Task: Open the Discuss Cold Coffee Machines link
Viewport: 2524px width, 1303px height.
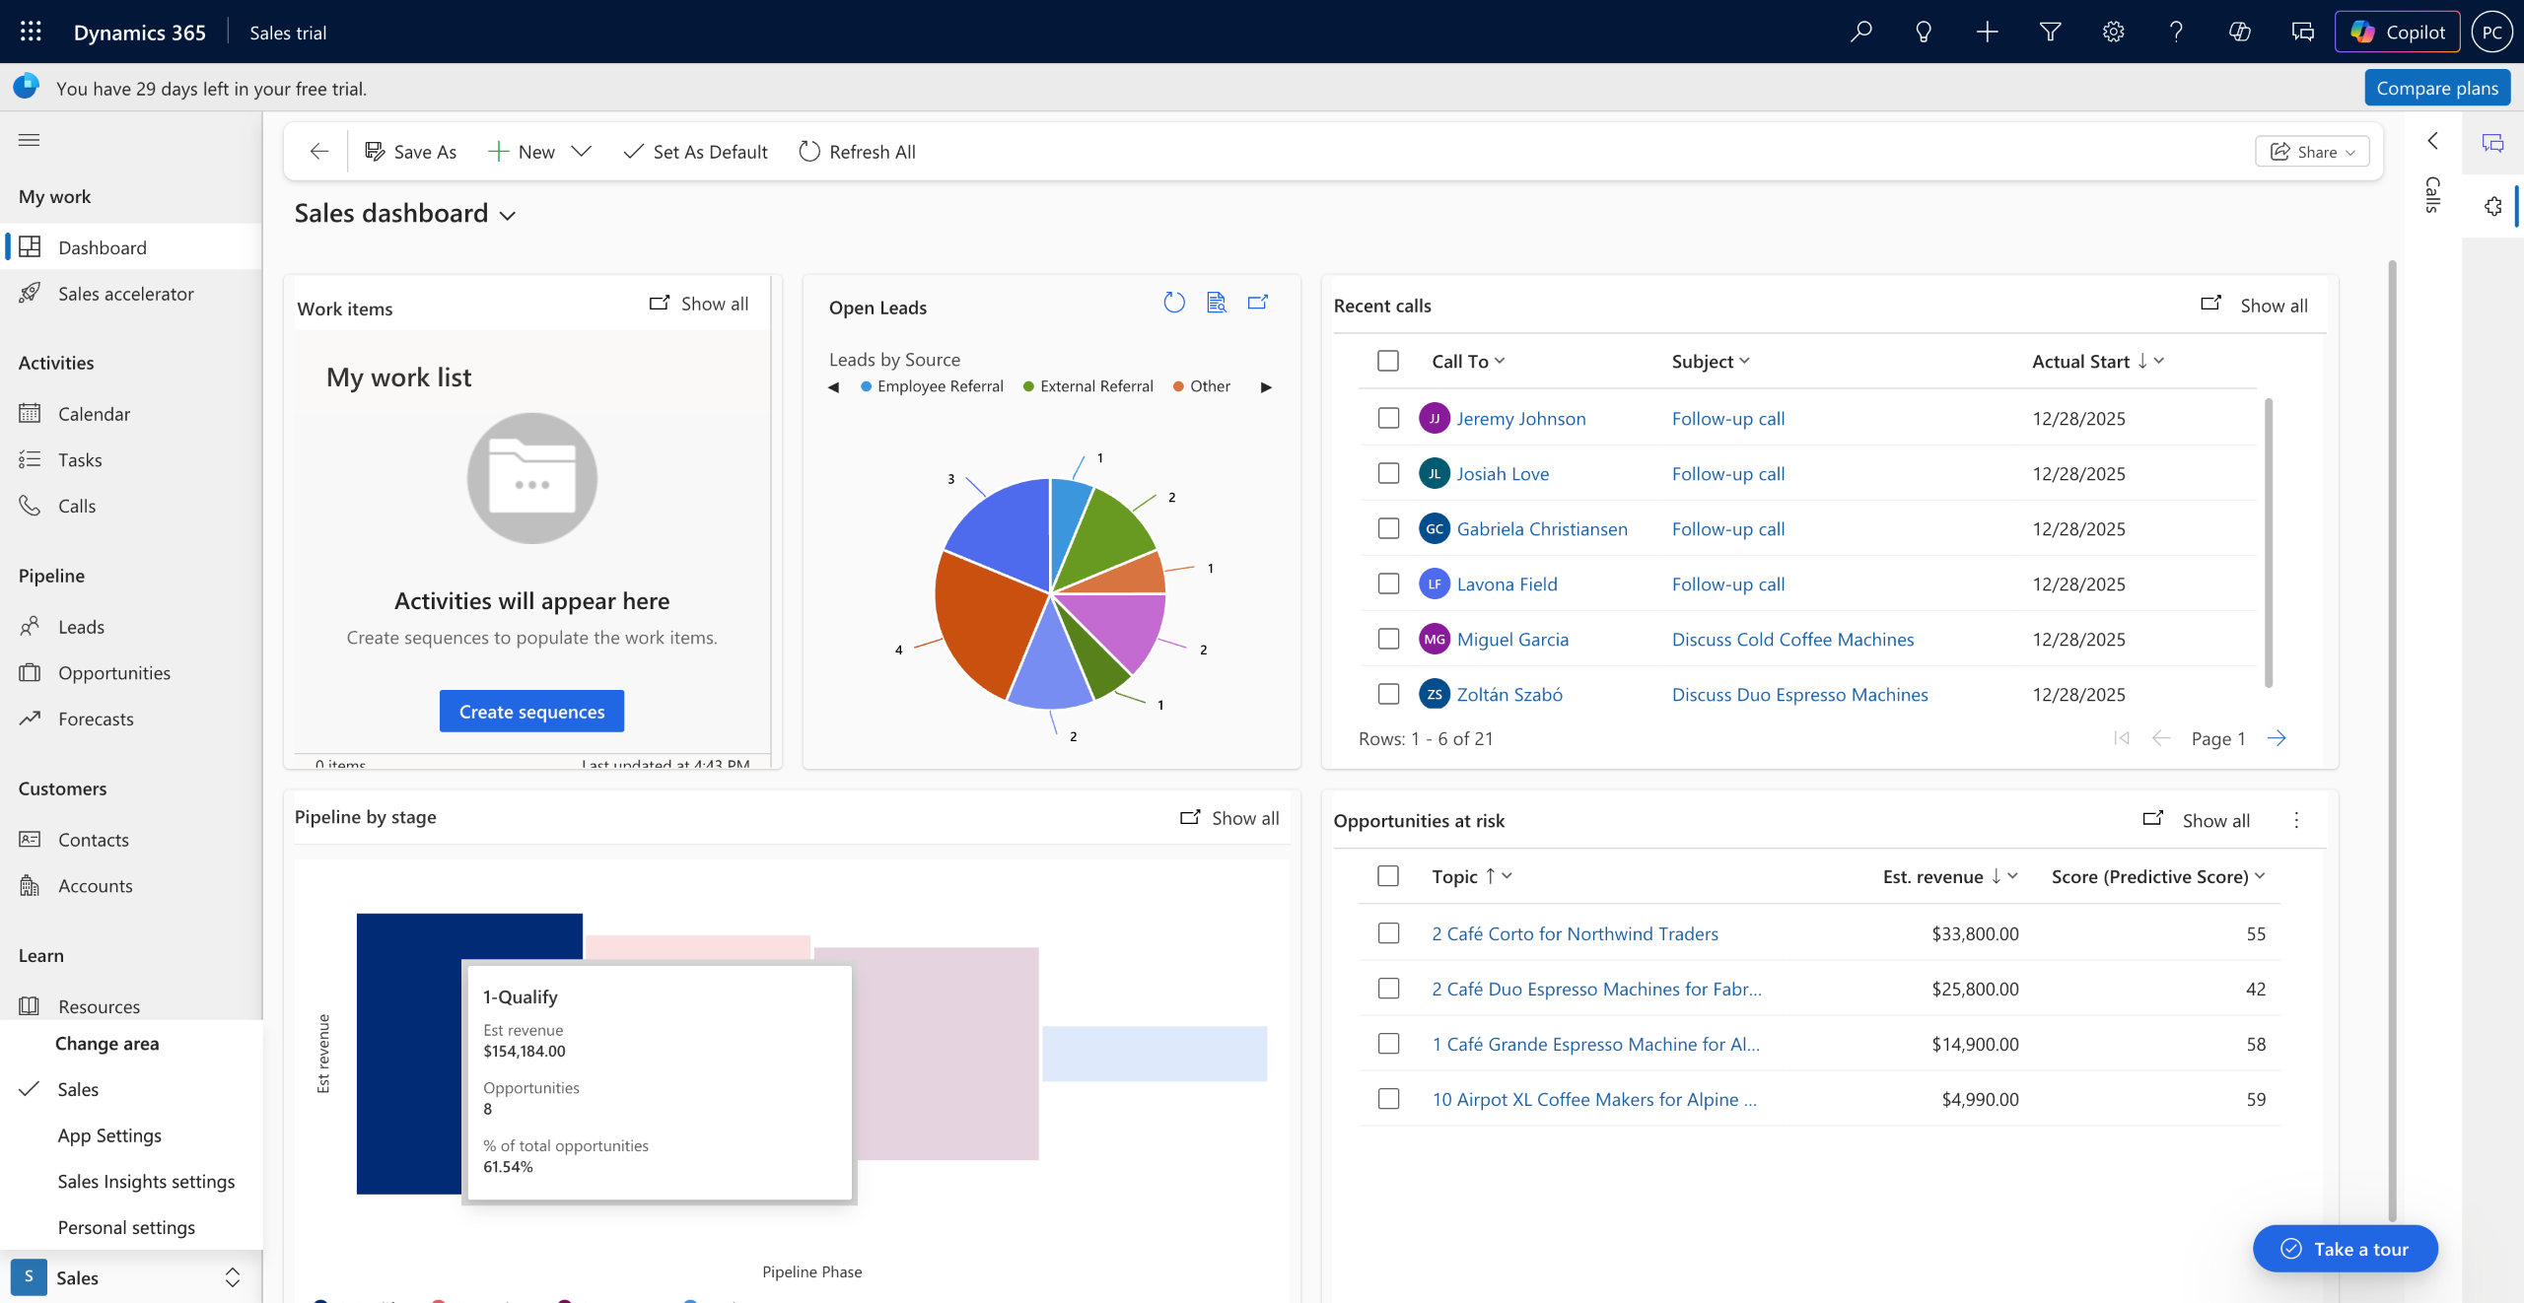Action: 1792,639
